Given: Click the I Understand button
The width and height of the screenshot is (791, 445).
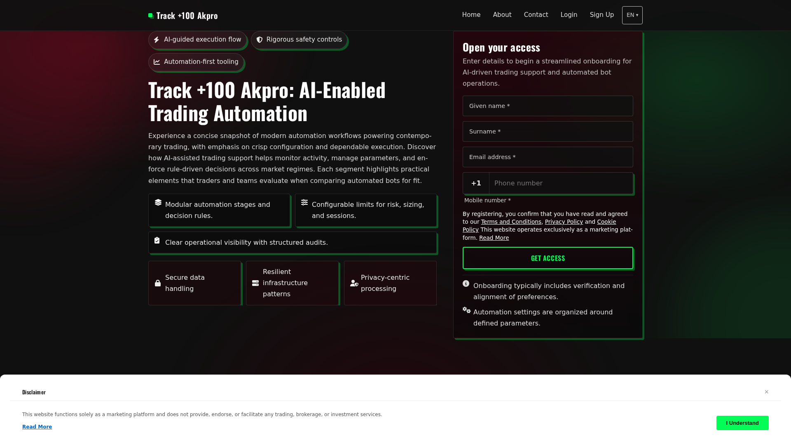Looking at the screenshot, I should [742, 423].
